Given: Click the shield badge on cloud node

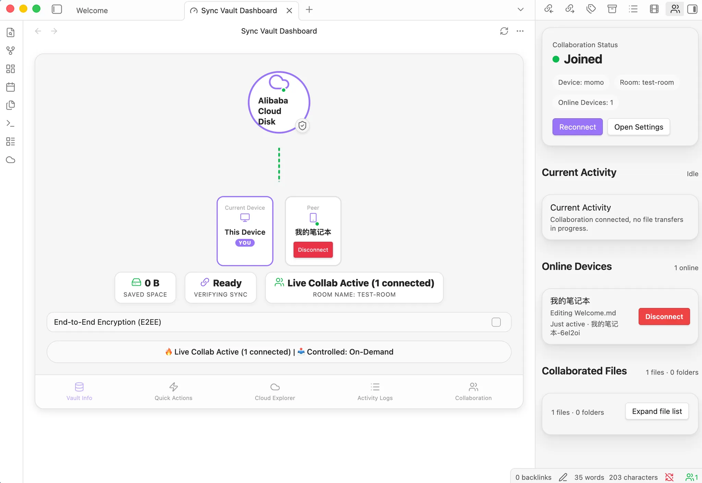Looking at the screenshot, I should (x=302, y=126).
